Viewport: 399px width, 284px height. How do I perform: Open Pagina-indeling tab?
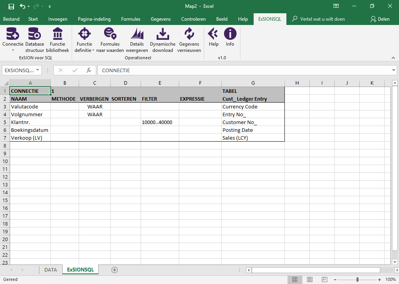(94, 19)
